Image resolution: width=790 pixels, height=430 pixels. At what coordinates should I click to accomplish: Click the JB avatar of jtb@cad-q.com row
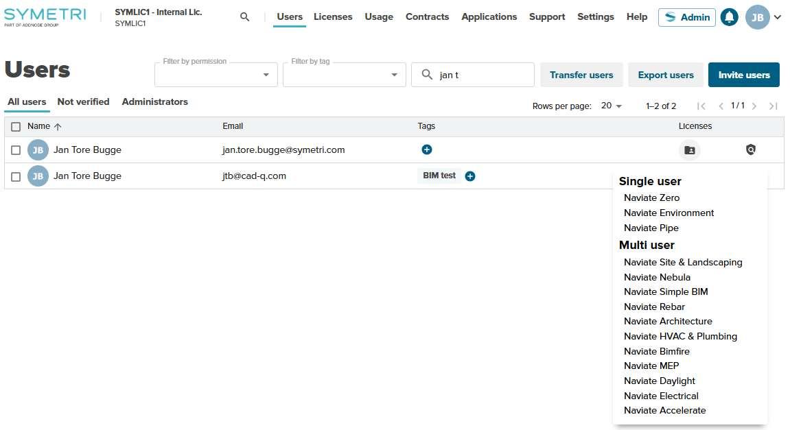[38, 176]
